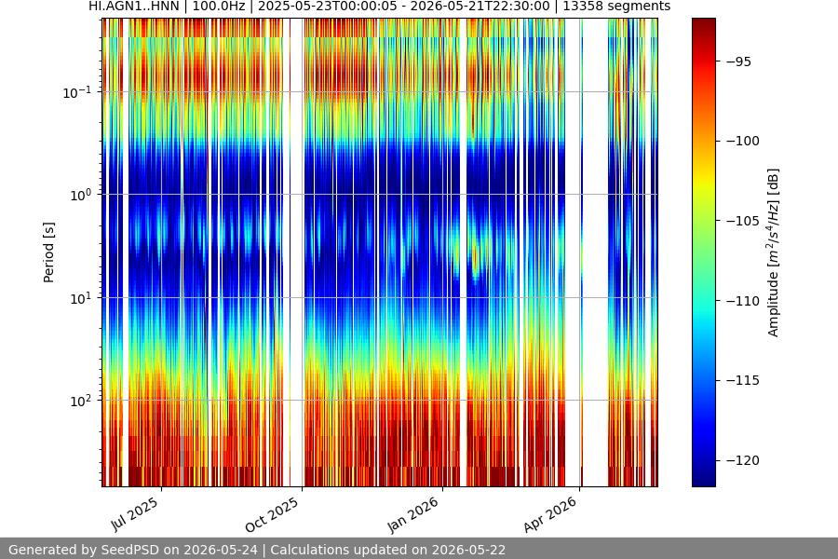Click the −120 colorbar tick label
The height and width of the screenshot is (559, 838).
742,460
